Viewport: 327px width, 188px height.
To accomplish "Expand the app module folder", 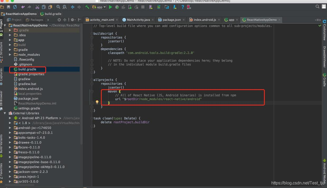I will click(x=10, y=40).
